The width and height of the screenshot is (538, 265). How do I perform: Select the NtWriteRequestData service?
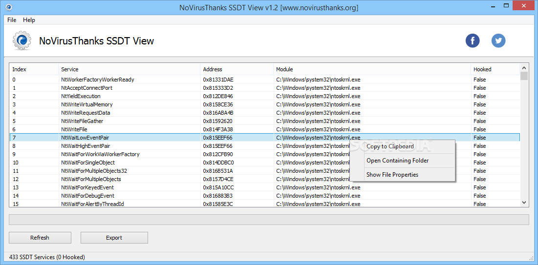86,113
